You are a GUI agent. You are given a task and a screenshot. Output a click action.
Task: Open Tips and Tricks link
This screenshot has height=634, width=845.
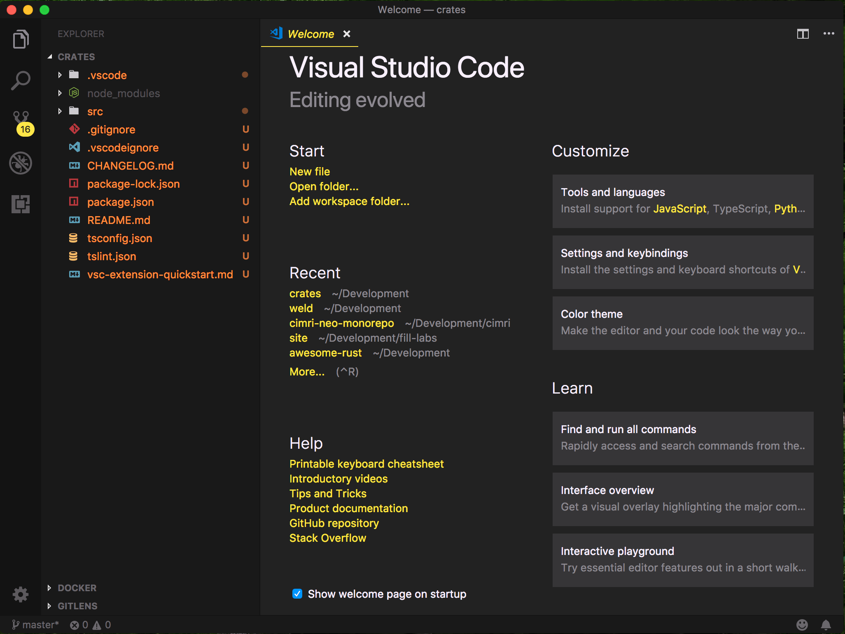[328, 493]
